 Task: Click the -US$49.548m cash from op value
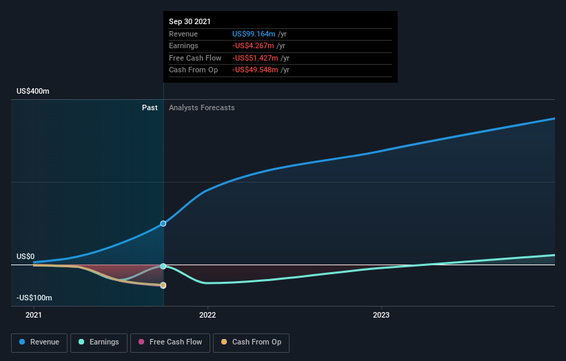pyautogui.click(x=255, y=70)
